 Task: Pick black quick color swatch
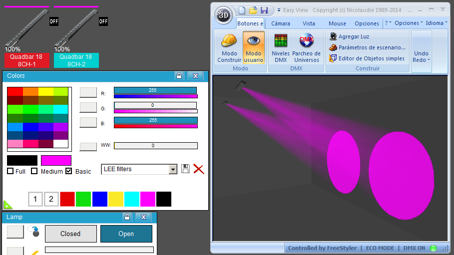(x=164, y=199)
